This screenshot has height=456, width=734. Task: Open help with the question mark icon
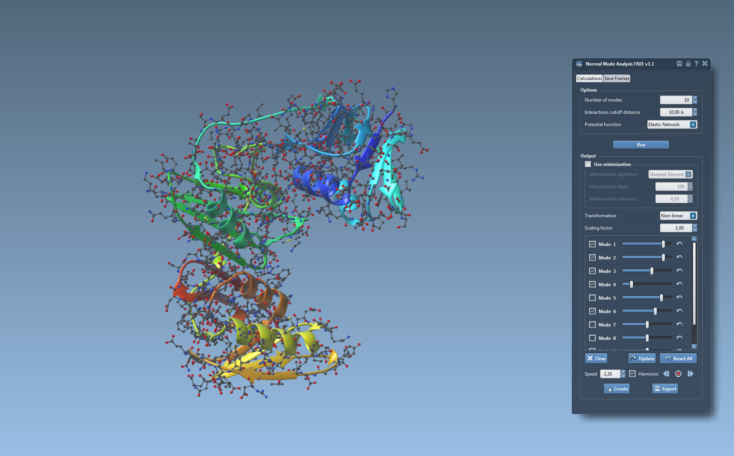[x=696, y=64]
